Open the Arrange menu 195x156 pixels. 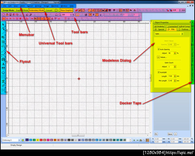pyautogui.click(x=38, y=6)
